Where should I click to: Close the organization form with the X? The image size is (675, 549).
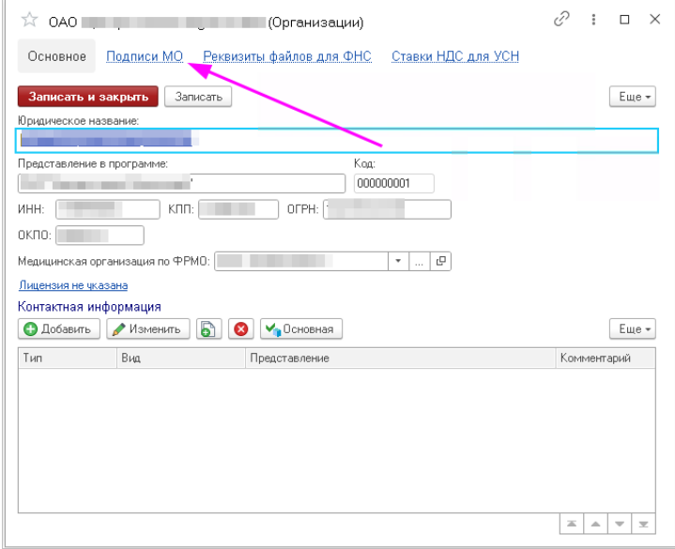(x=654, y=20)
